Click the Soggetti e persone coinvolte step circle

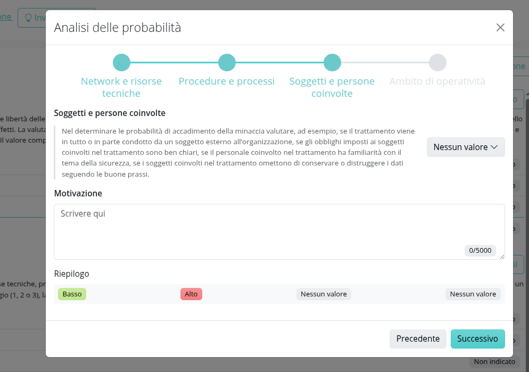click(332, 62)
